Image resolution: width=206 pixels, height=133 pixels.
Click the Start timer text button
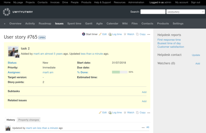pos(92,34)
